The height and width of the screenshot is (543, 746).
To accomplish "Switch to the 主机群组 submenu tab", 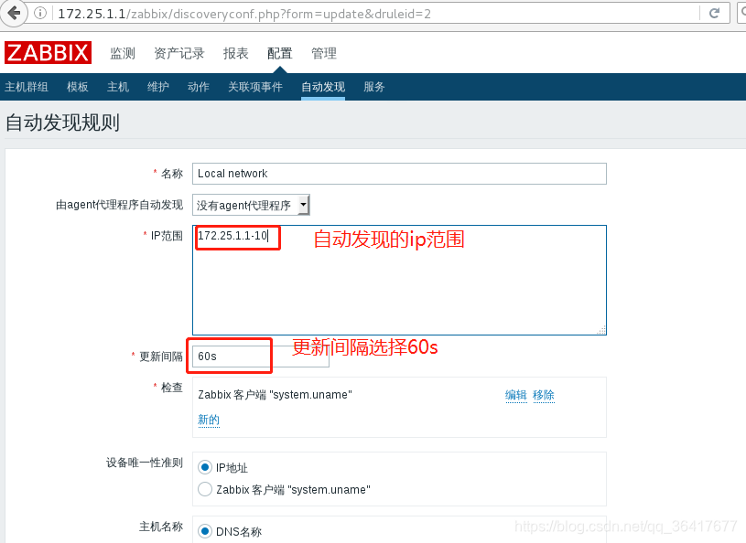I will tap(27, 87).
